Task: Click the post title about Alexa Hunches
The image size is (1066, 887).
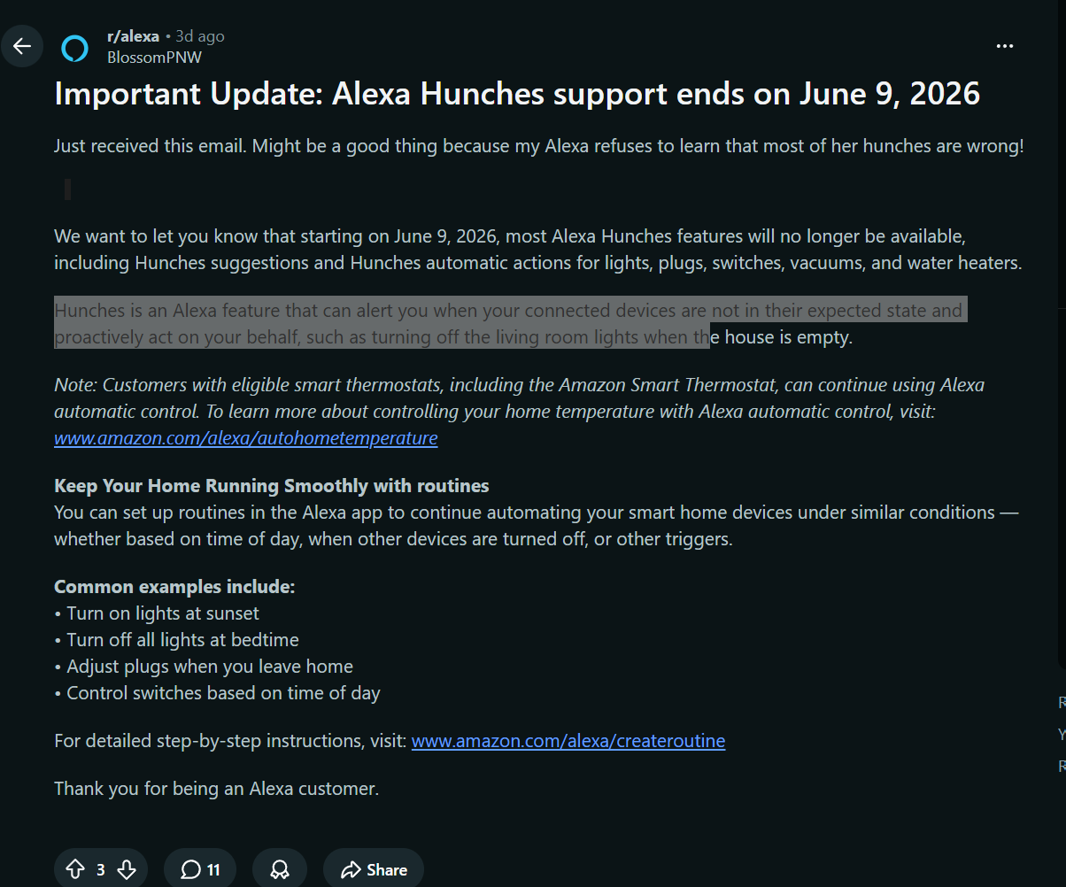Action: (517, 93)
